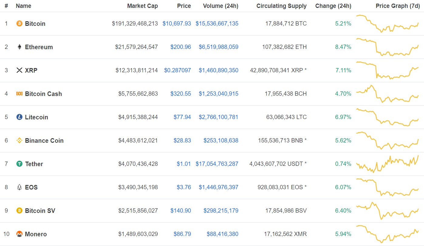Click the Monero logo icon
Screen dimensions: 424x246
(19, 234)
